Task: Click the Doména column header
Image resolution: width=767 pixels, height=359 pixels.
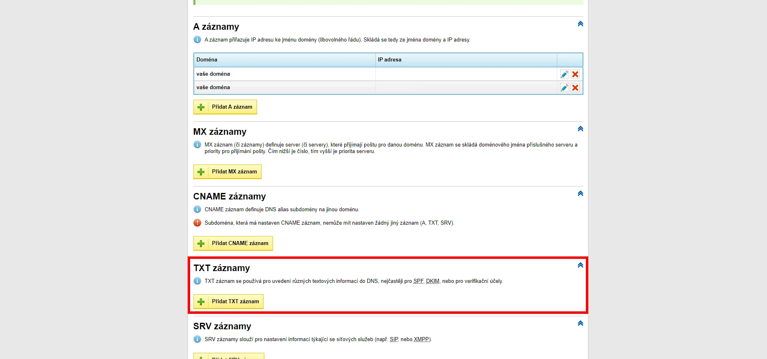Action: click(207, 60)
